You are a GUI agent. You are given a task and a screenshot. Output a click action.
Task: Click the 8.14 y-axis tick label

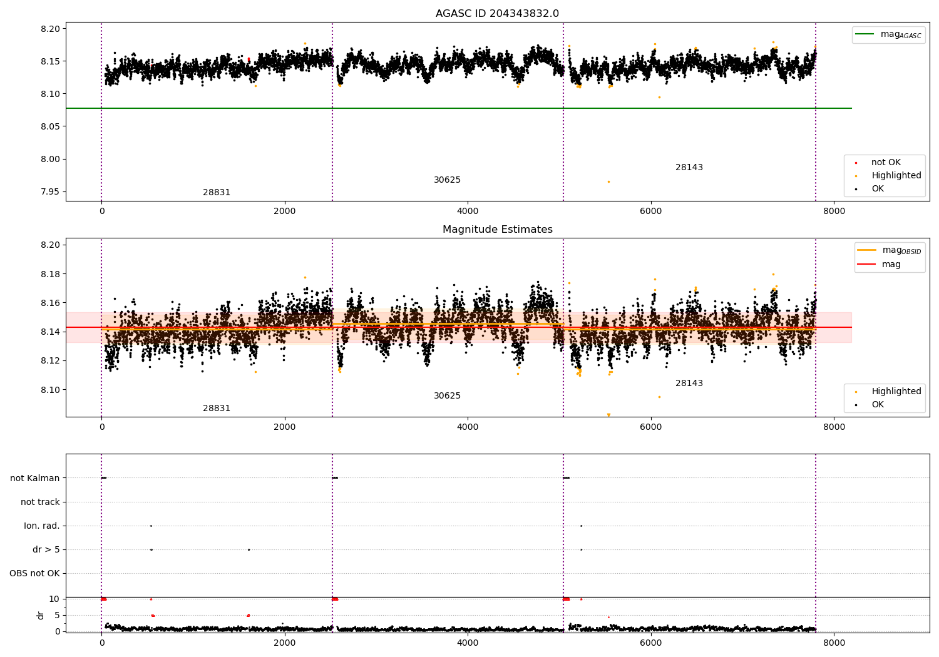50,332
